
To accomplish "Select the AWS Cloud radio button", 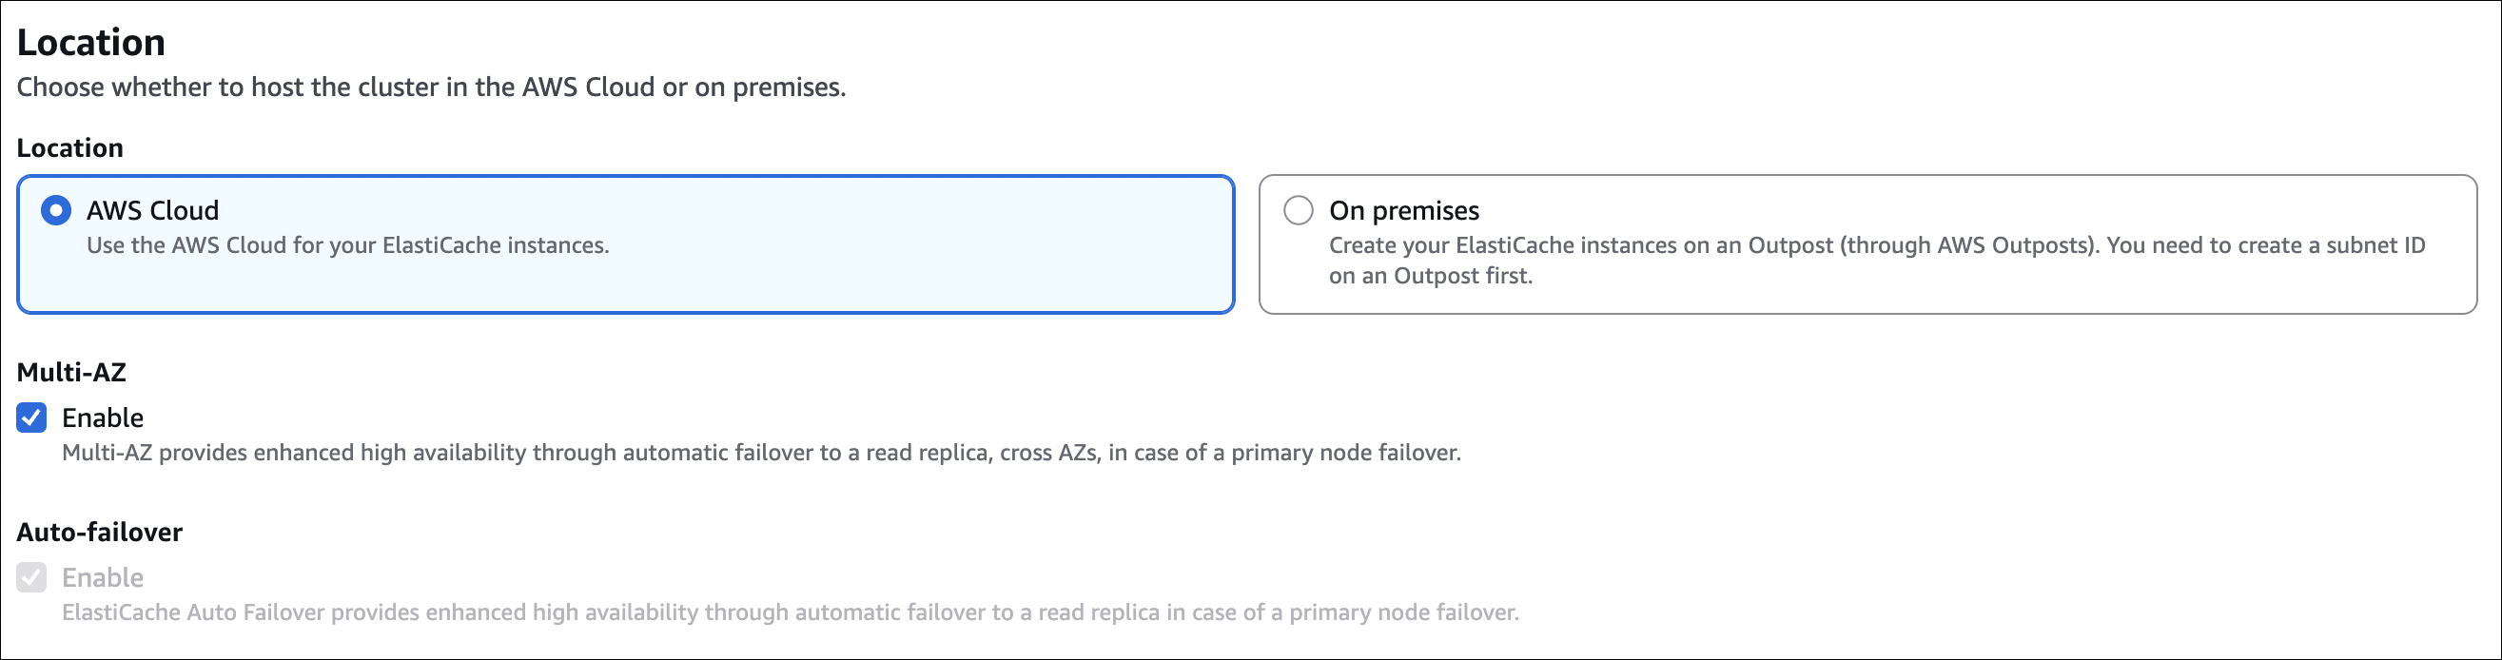I will tap(56, 210).
